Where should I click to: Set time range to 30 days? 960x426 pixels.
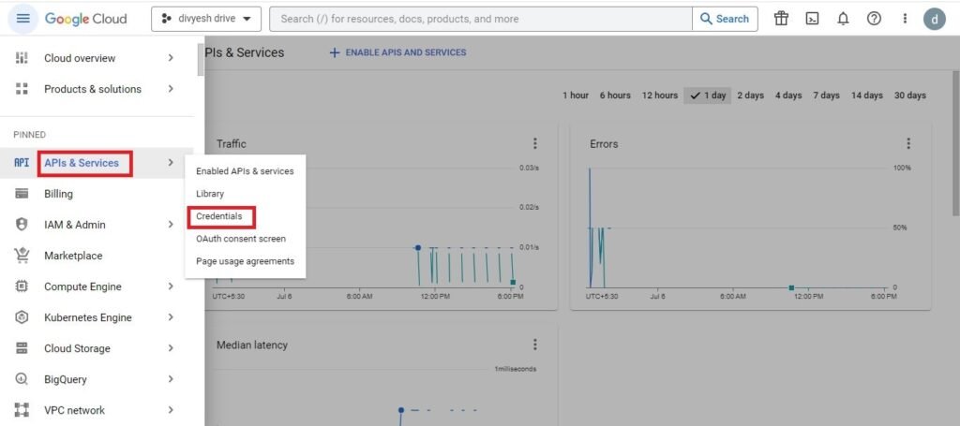pos(909,95)
